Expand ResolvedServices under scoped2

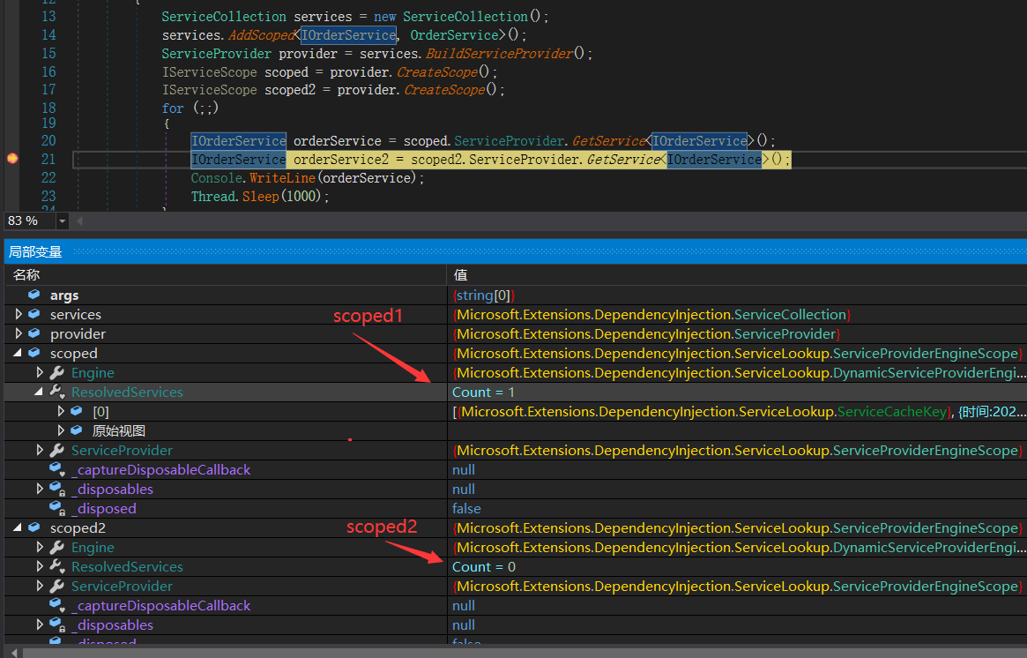[41, 567]
